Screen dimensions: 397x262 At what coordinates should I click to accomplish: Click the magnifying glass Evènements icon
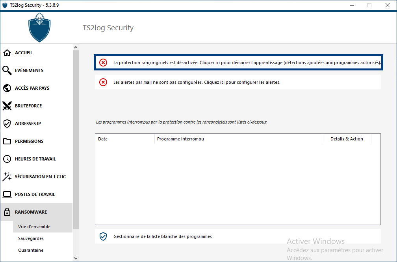click(x=7, y=70)
